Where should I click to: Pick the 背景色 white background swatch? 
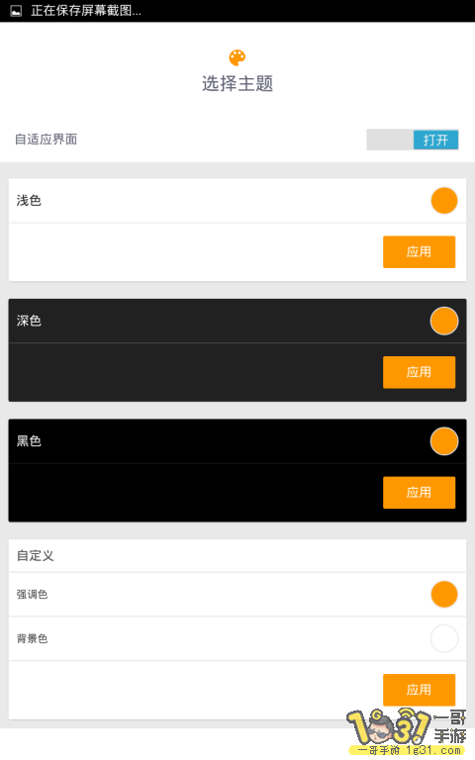point(444,638)
